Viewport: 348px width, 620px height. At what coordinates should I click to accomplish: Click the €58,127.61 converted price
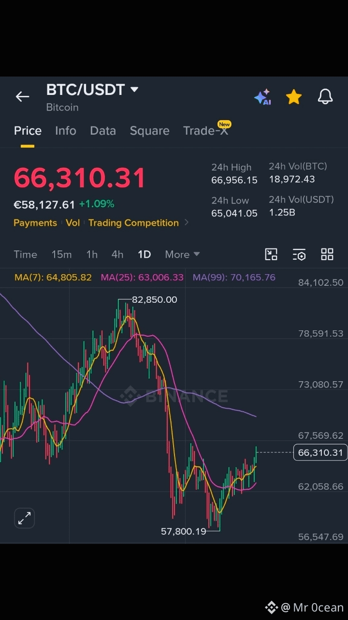point(44,204)
